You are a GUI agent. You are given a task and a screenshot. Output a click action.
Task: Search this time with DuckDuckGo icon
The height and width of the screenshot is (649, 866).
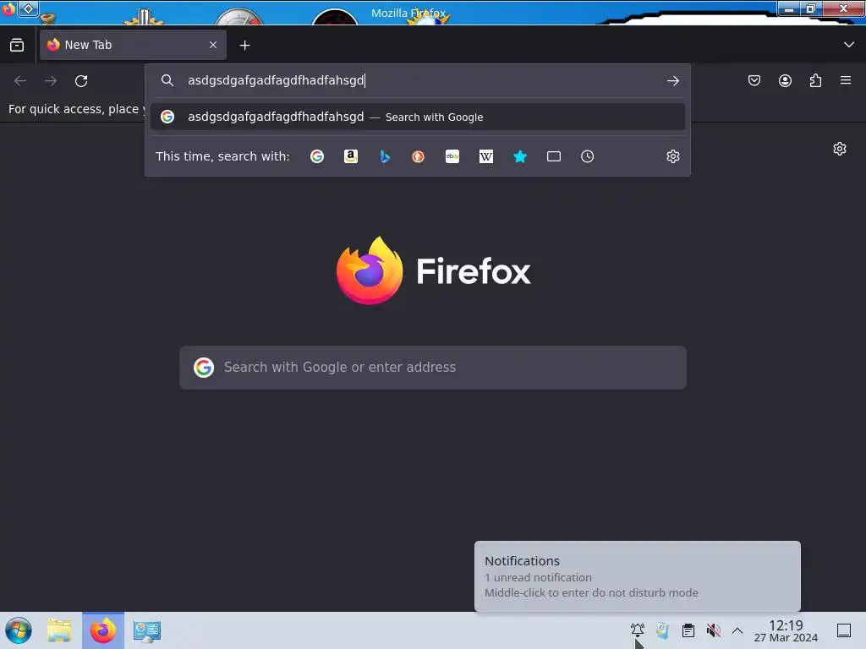point(418,156)
